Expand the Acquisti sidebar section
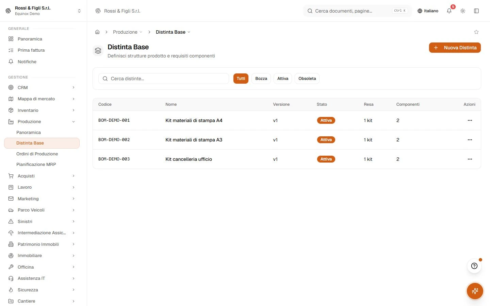The image size is (490, 306). 42,176
